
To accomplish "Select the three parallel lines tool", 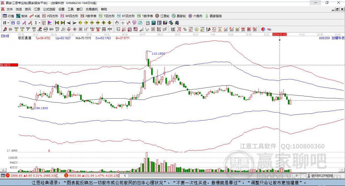I will click(x=165, y=29).
